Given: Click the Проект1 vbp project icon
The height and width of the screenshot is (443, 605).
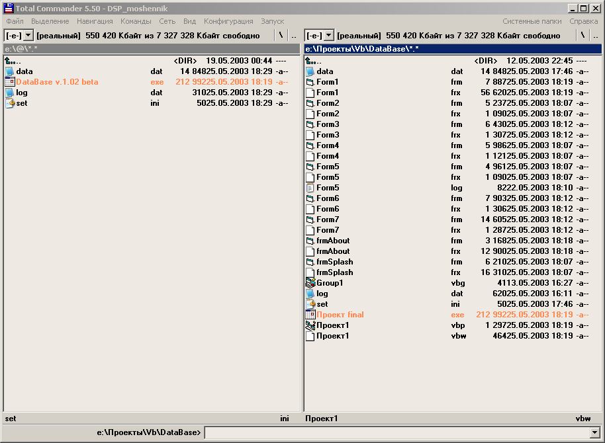Looking at the screenshot, I should (310, 325).
